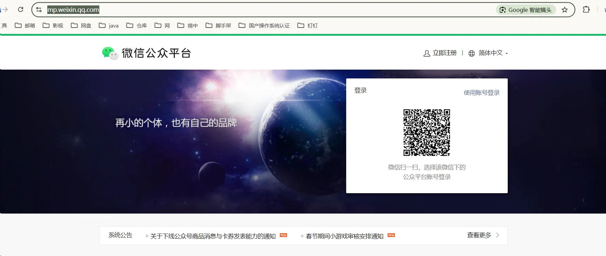The width and height of the screenshot is (606, 256).
Task: Expand the 简体中文 language dropdown
Action: [493, 53]
